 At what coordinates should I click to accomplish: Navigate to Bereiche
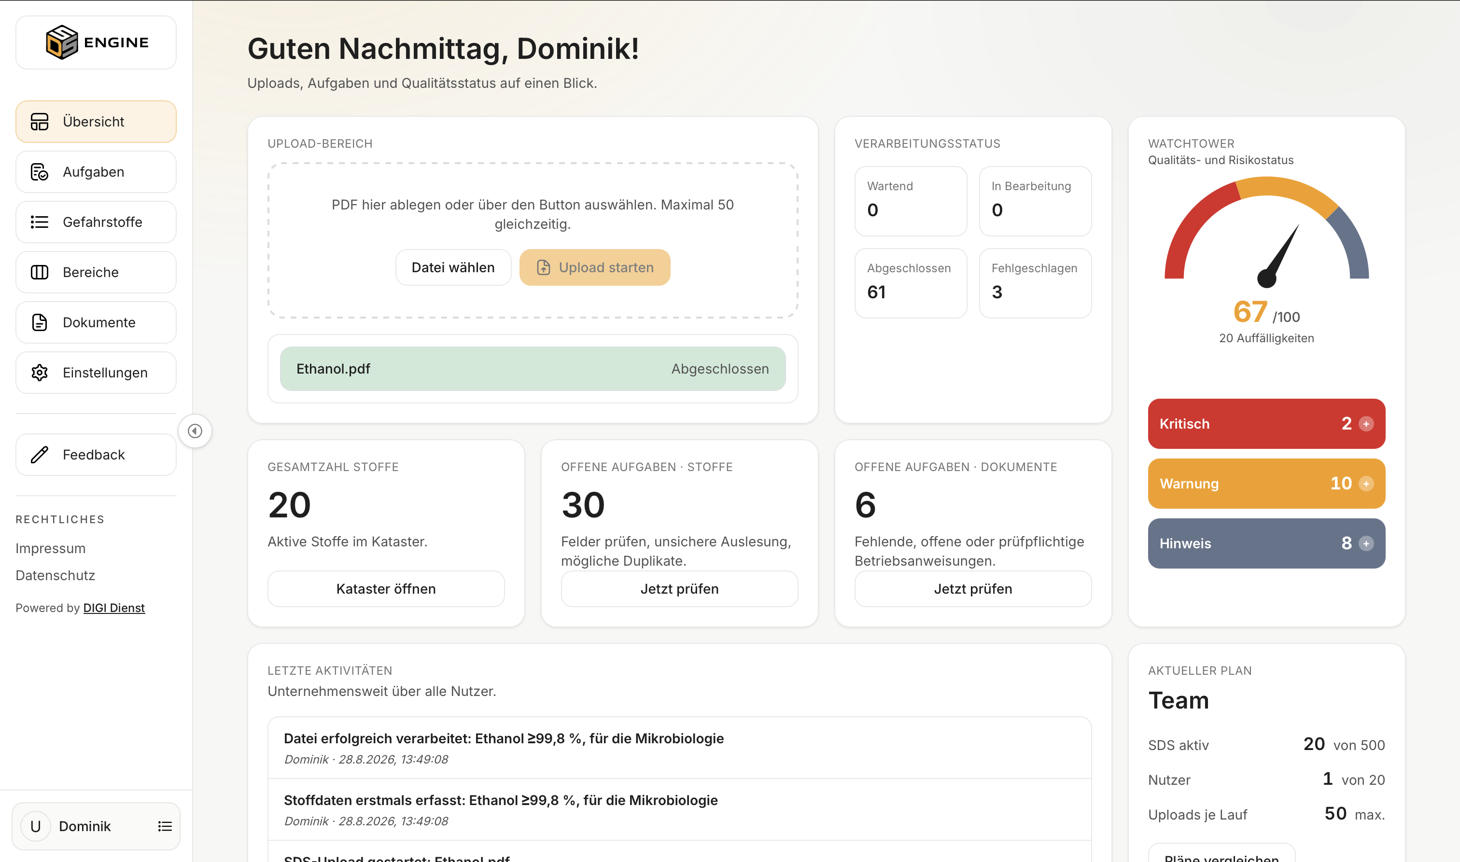96,272
